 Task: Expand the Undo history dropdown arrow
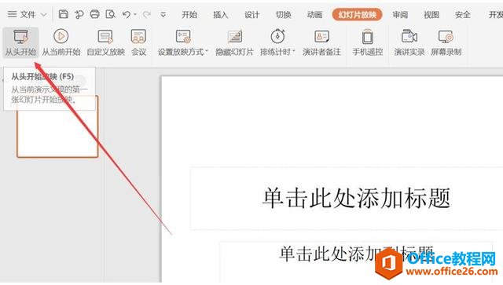135,14
